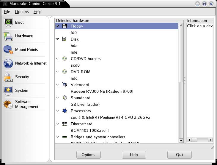Click the Help button at bottom
This screenshot has width=217, height=165.
tap(134, 155)
